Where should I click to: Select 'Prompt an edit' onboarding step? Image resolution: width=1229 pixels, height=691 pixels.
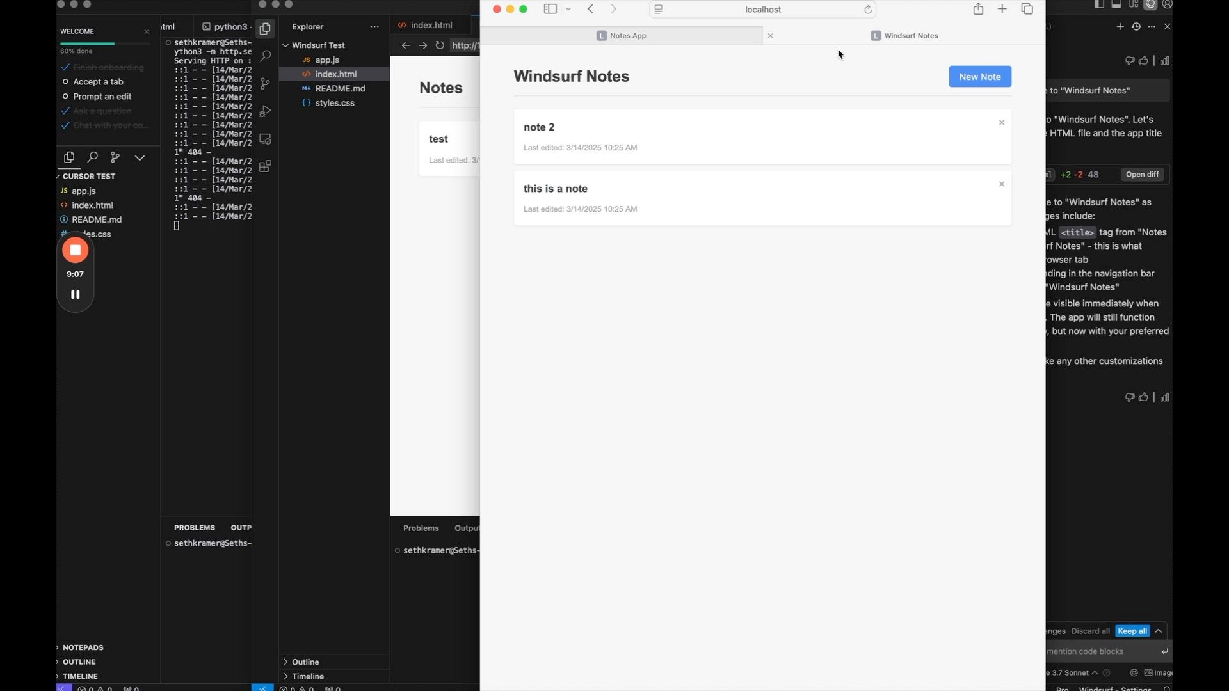coord(102,96)
